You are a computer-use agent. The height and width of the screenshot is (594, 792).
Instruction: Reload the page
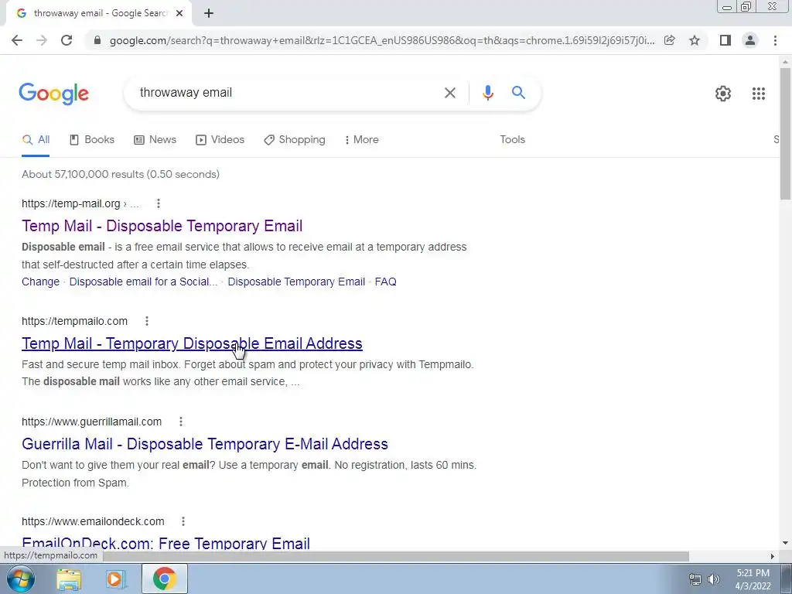67,40
